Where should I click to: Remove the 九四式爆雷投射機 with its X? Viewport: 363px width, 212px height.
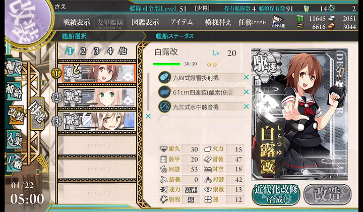(247, 77)
